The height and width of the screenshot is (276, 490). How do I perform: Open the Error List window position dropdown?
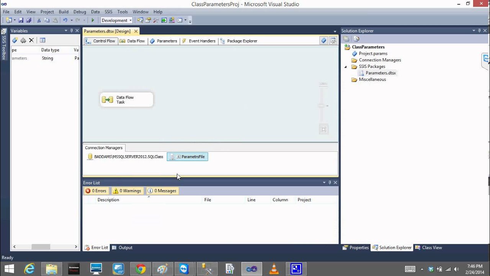click(324, 183)
